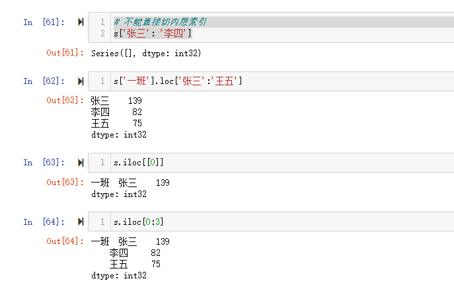The width and height of the screenshot is (454, 289).
Task: Select cell 61 via its In [61] prompt
Action: tap(44, 22)
